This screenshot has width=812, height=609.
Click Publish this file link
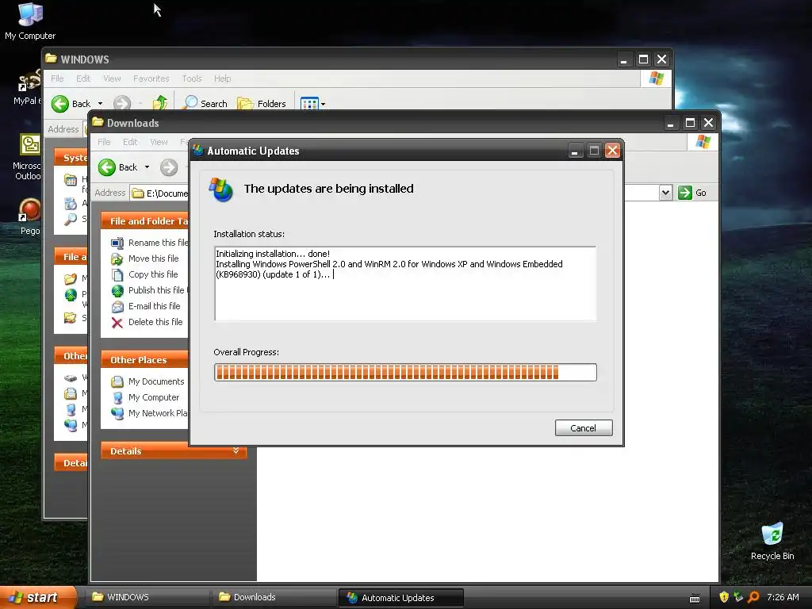pyautogui.click(x=158, y=290)
